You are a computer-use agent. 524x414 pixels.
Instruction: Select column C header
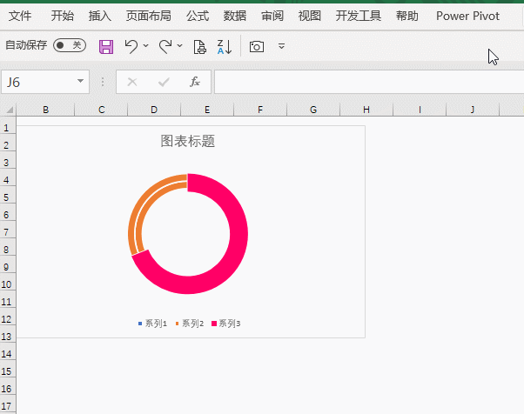click(x=101, y=110)
